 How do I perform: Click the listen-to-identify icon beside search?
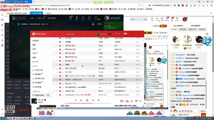point(84,34)
